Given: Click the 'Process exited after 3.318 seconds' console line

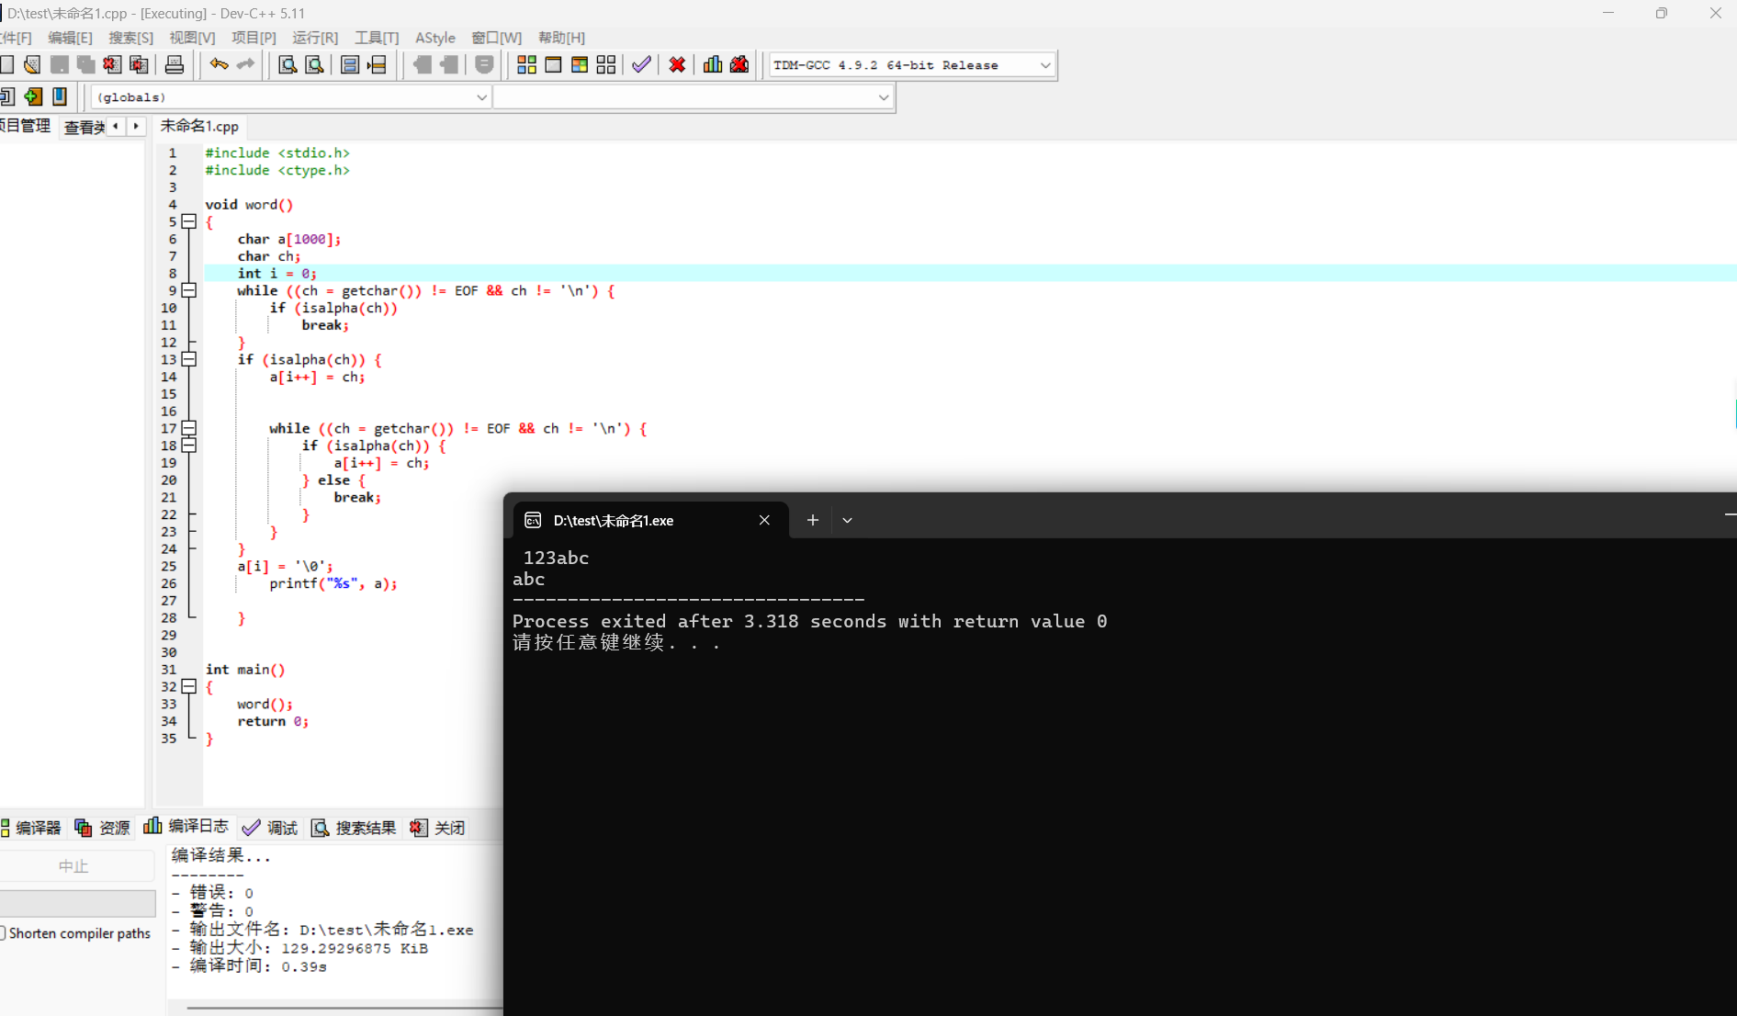Looking at the screenshot, I should tap(810, 622).
